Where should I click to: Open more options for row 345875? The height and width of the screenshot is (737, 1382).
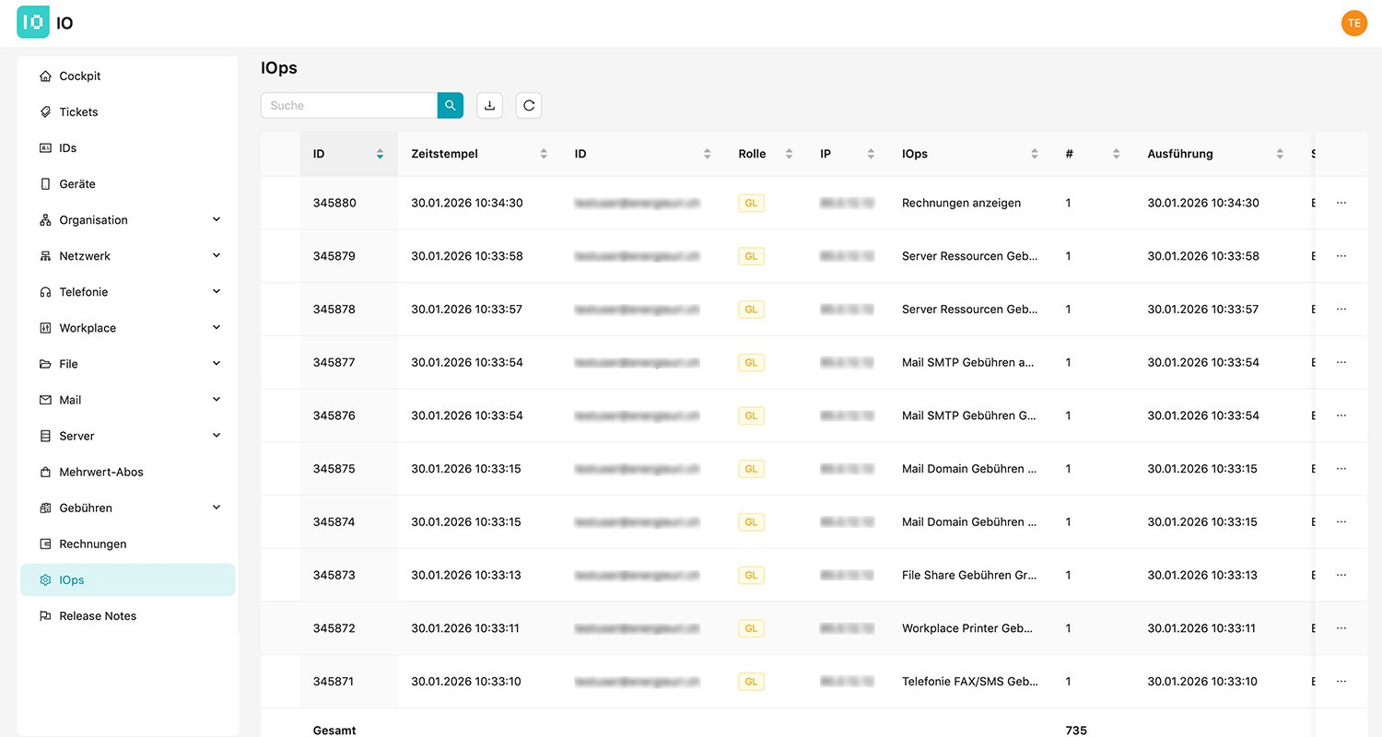click(x=1341, y=469)
